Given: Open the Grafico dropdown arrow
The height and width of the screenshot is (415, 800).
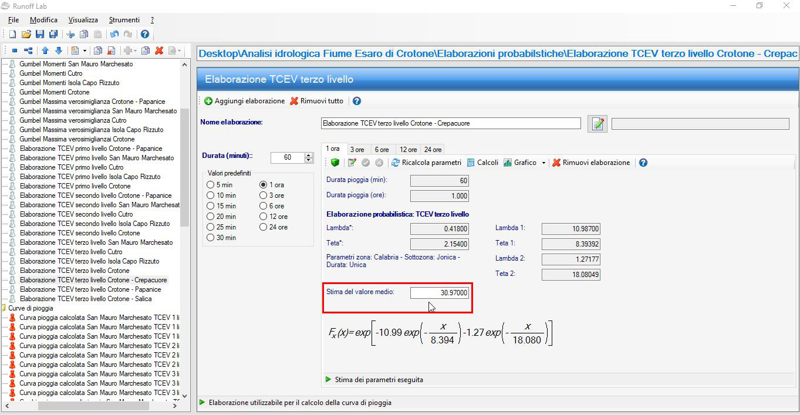Looking at the screenshot, I should 544,163.
